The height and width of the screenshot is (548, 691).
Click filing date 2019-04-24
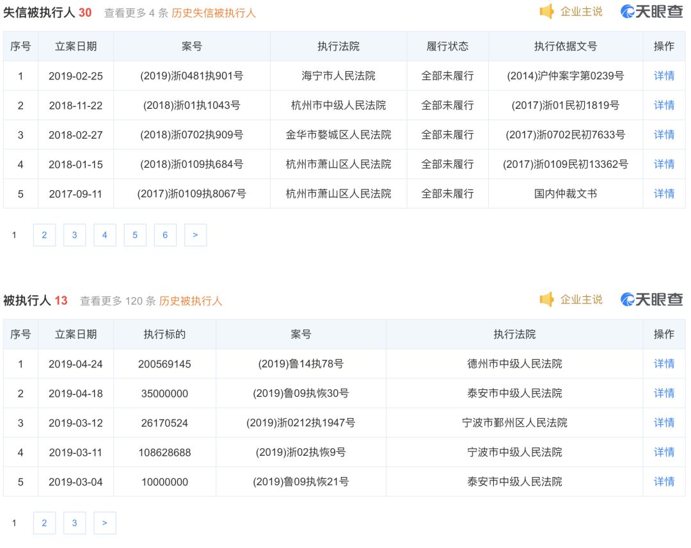[75, 364]
